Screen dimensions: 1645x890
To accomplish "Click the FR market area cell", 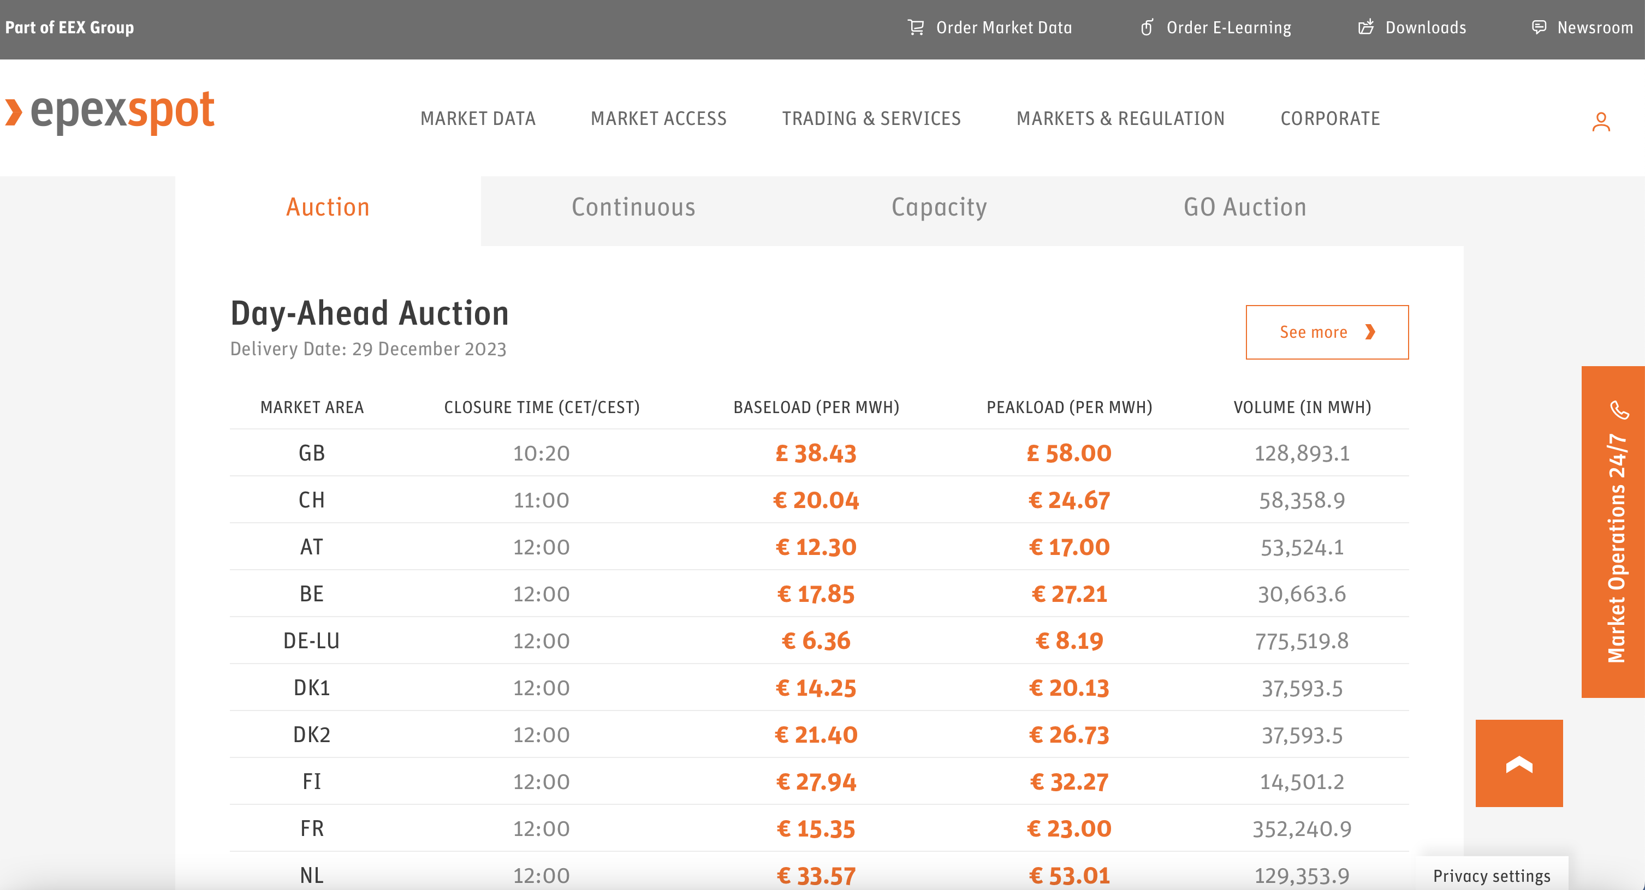I will coord(312,829).
